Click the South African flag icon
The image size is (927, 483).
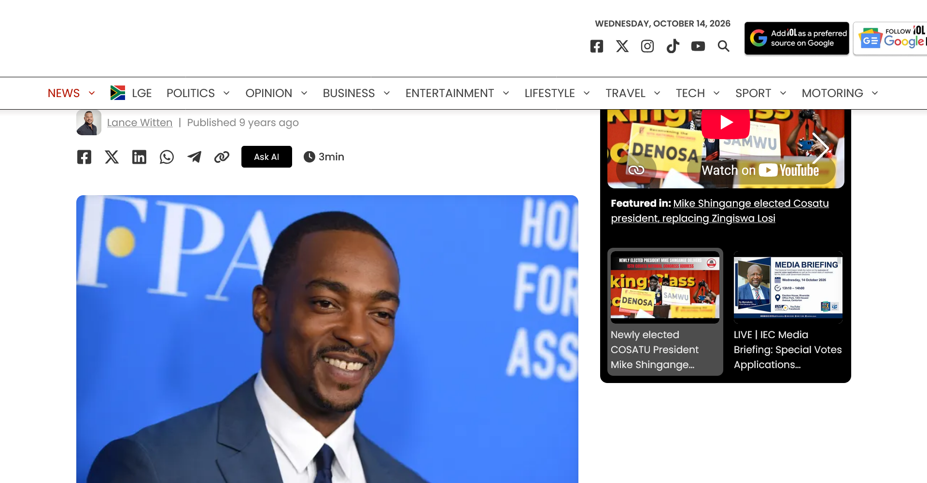coord(118,93)
